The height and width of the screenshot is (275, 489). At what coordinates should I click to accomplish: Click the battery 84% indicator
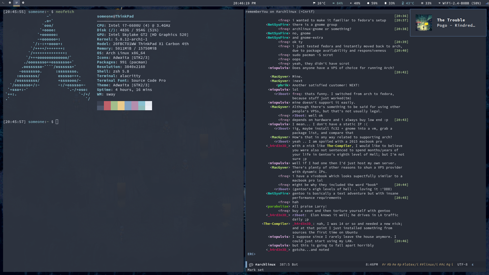pyautogui.click(x=338, y=3)
